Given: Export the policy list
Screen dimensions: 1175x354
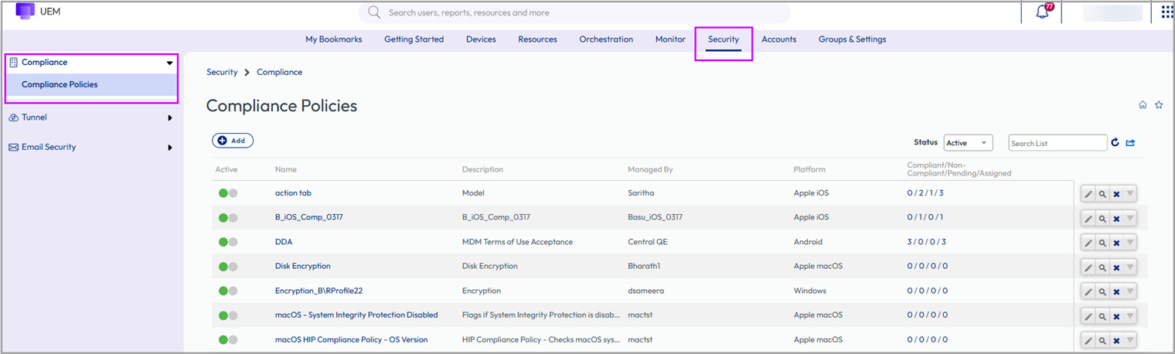Looking at the screenshot, I should (x=1130, y=142).
